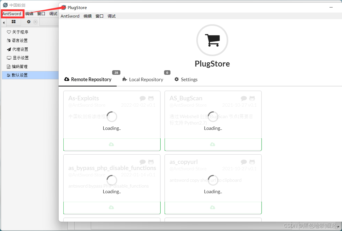Open AntSword menu in 中国蚁剑 window
The image size is (342, 231).
pyautogui.click(x=12, y=14)
